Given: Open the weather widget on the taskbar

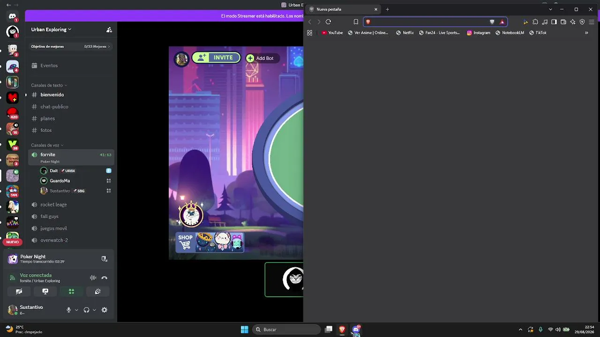Looking at the screenshot, I should coord(23,330).
